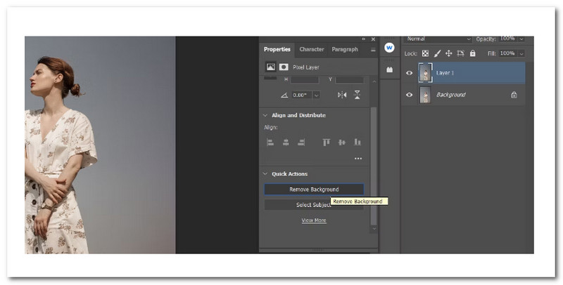Flip horizontal using the flip icon
This screenshot has height=285, width=563.
click(342, 95)
